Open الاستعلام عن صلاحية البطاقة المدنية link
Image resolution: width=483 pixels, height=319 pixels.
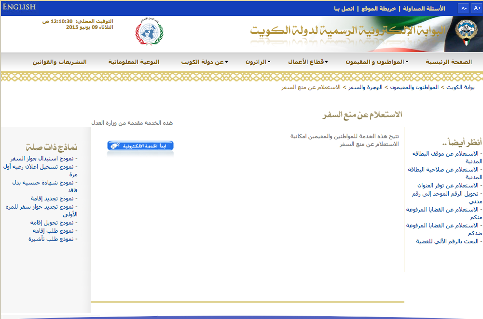point(445,173)
